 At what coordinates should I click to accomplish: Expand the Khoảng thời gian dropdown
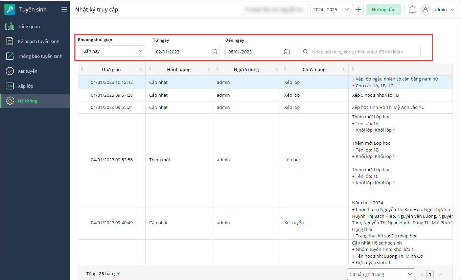point(112,51)
